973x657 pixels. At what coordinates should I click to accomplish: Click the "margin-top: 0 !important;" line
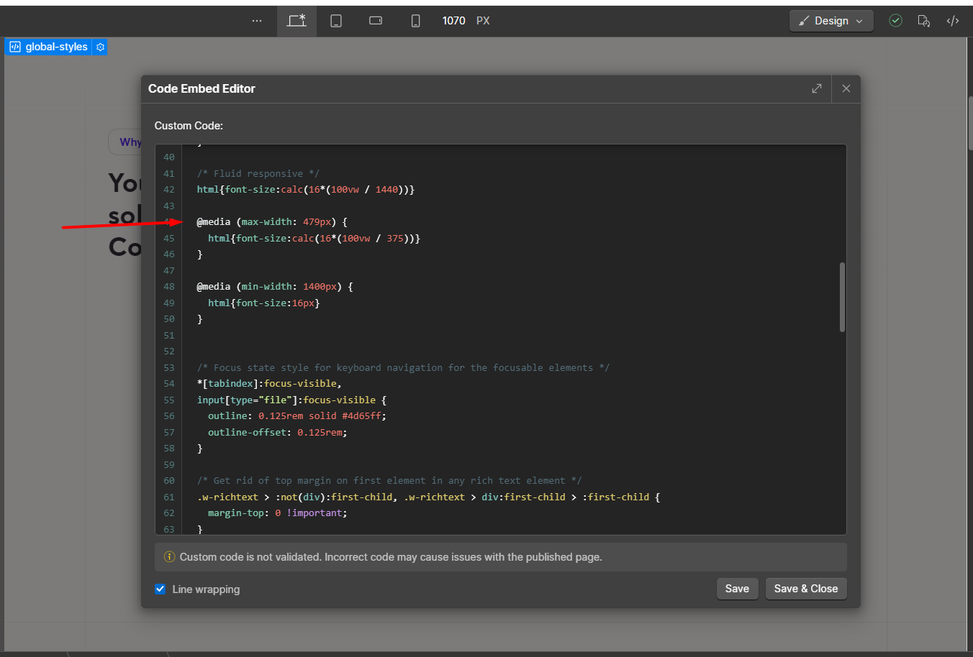point(278,513)
